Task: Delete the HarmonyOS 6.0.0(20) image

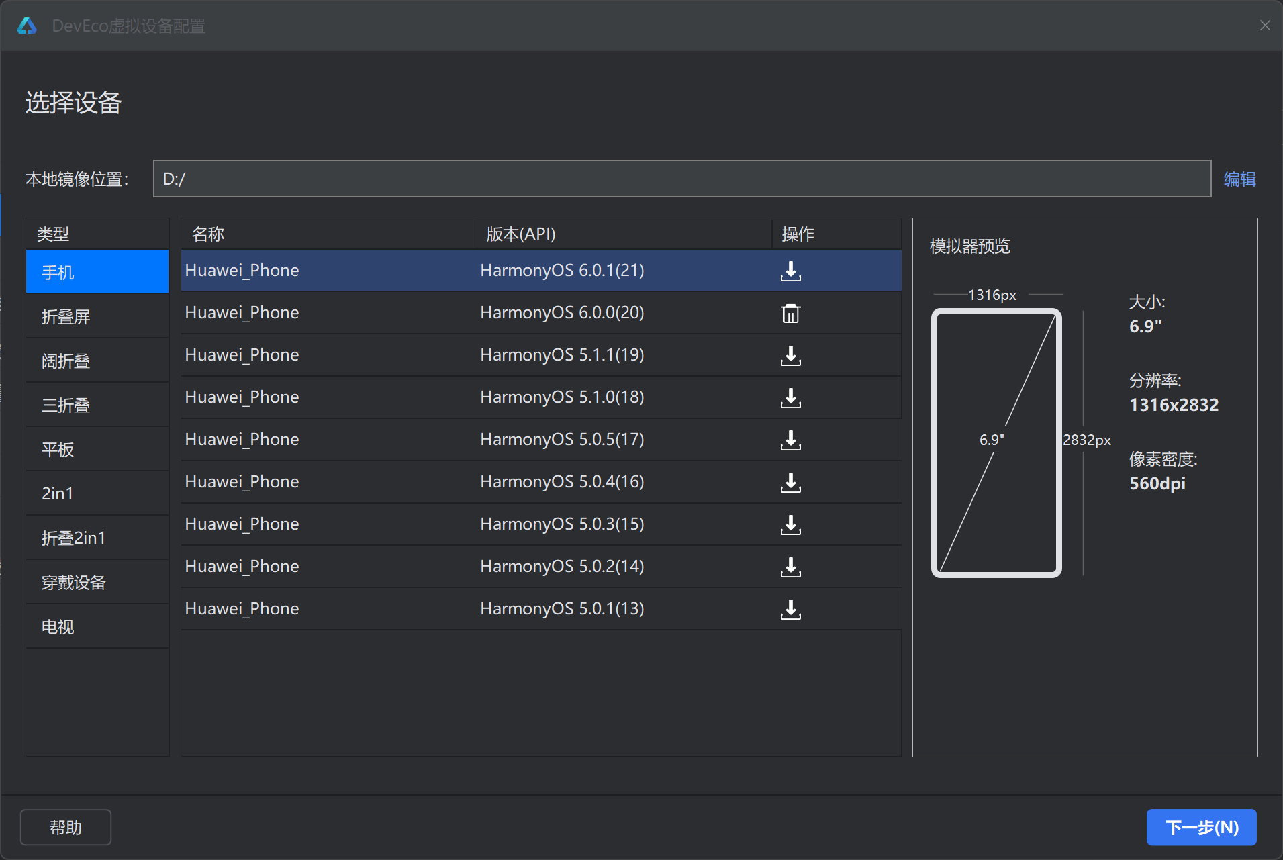Action: coord(791,313)
